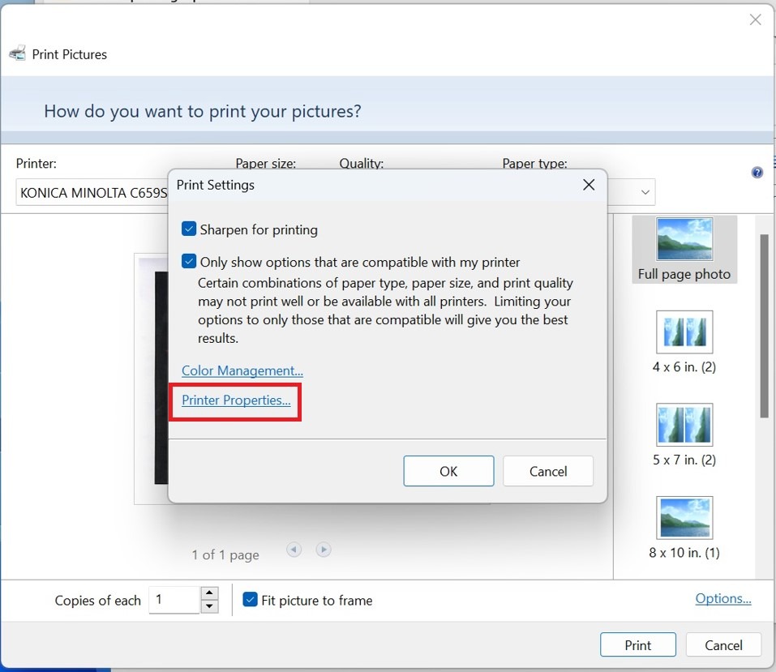Decrease copies with the down arrow

click(x=209, y=607)
